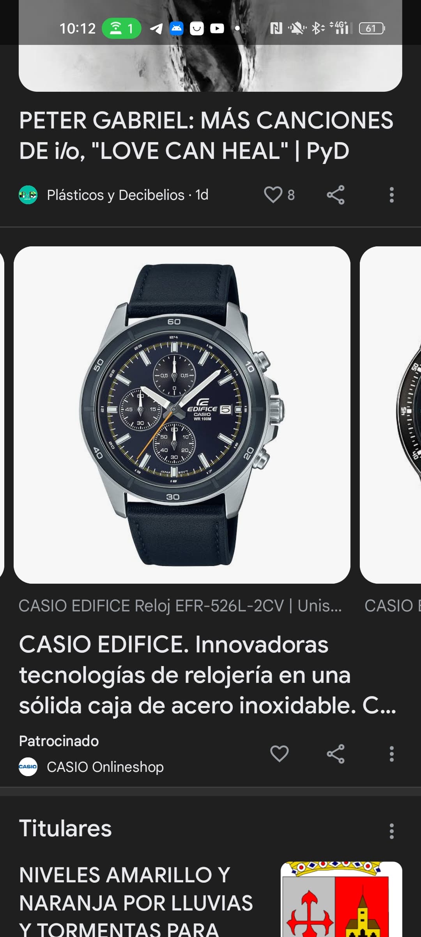This screenshot has height=937, width=421.
Task: Open the Peter Gabriel Love Can Heal headline
Action: (206, 135)
